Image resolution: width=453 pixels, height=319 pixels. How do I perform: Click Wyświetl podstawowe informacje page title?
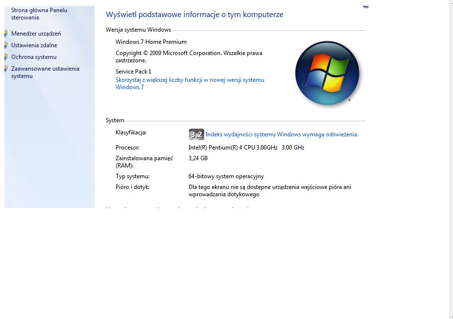click(x=195, y=15)
